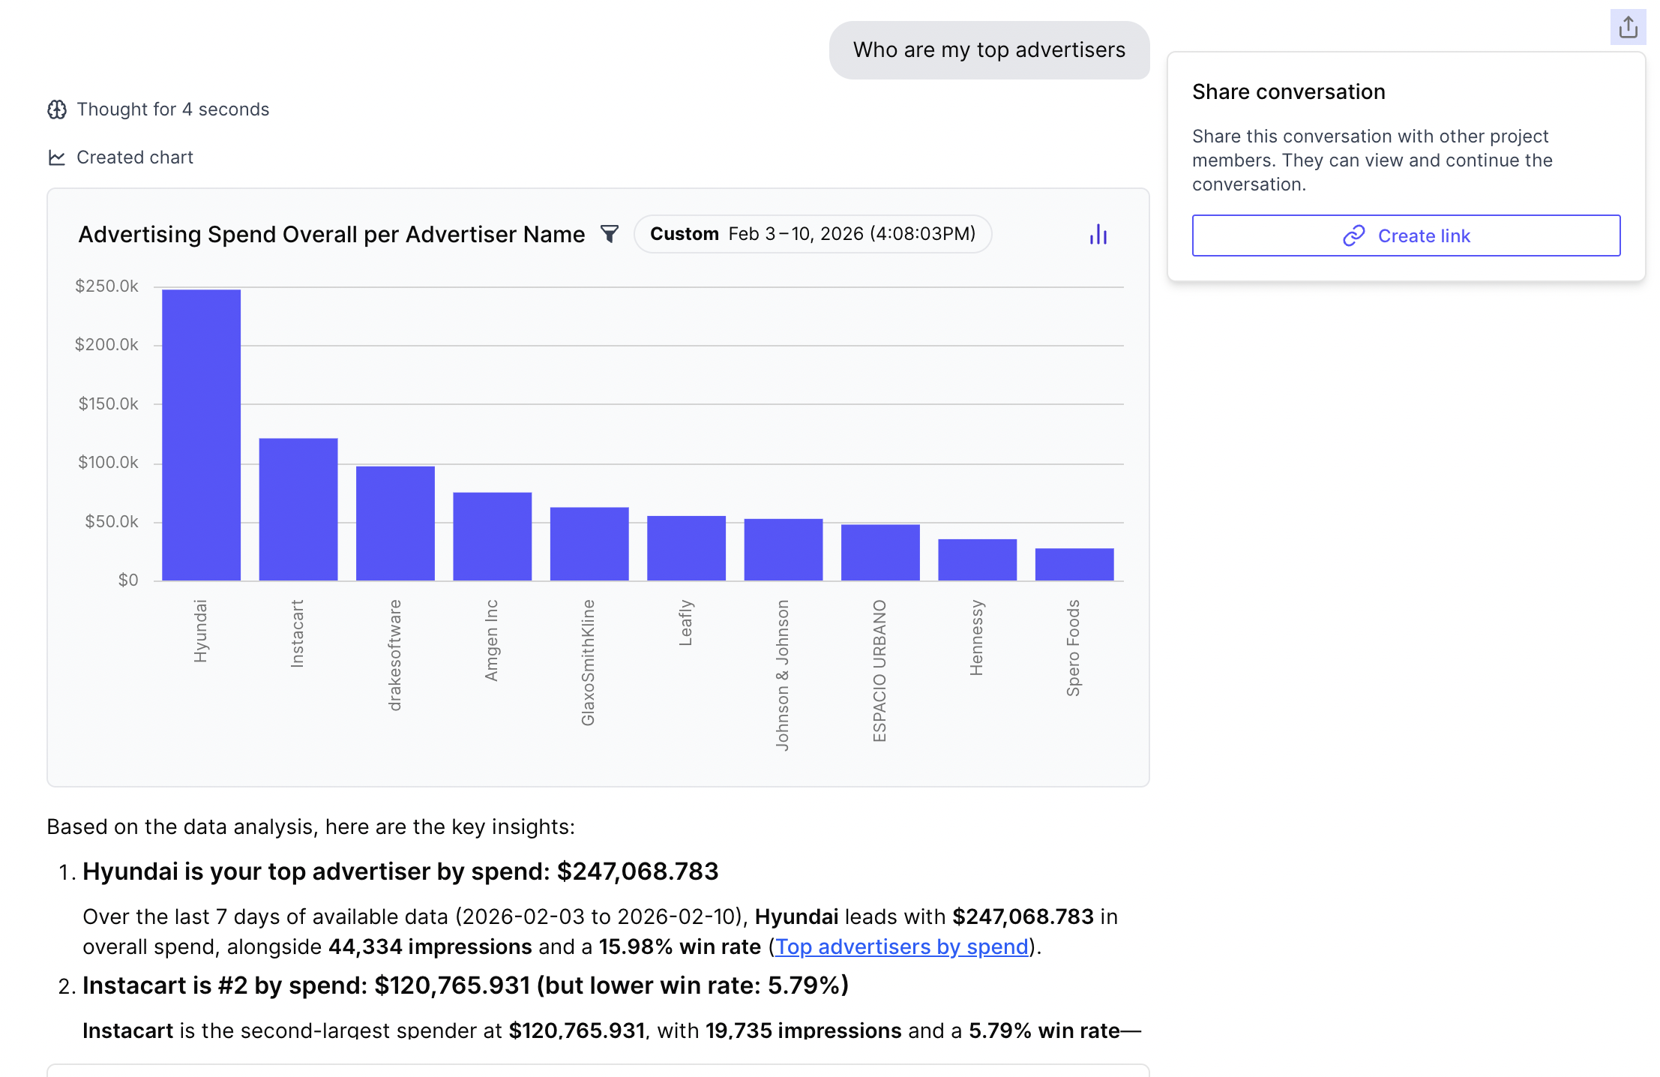1660x1077 pixels.
Task: Click the Spero Foods bar
Action: coord(1074,564)
